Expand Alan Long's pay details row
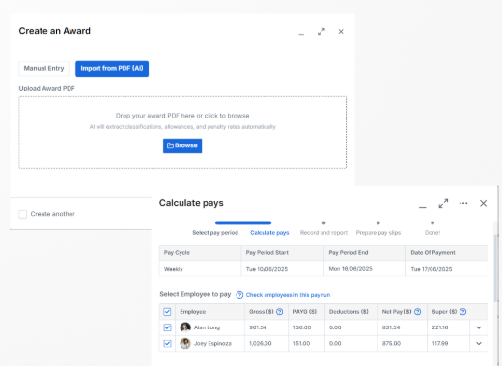The width and height of the screenshot is (502, 366). click(x=479, y=327)
